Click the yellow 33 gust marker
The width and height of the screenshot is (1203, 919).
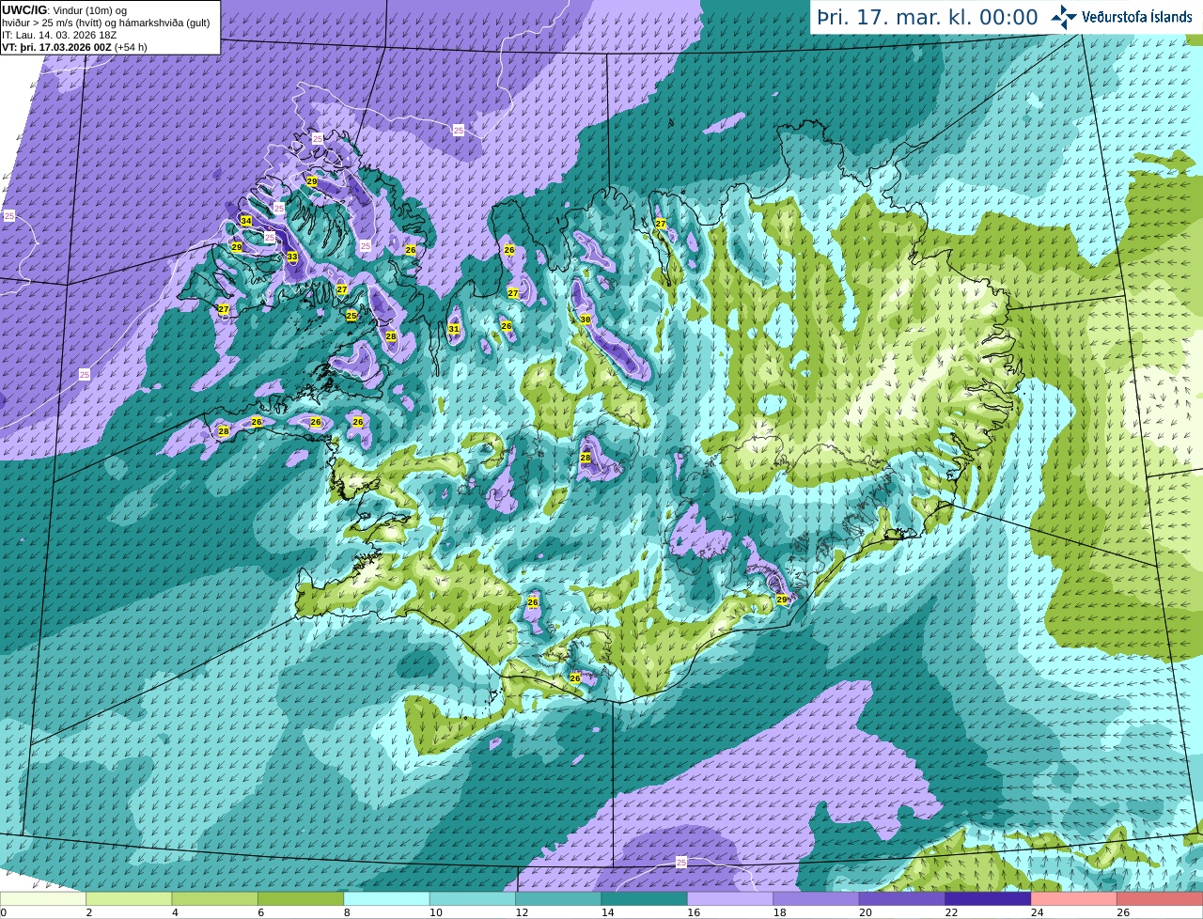click(292, 257)
